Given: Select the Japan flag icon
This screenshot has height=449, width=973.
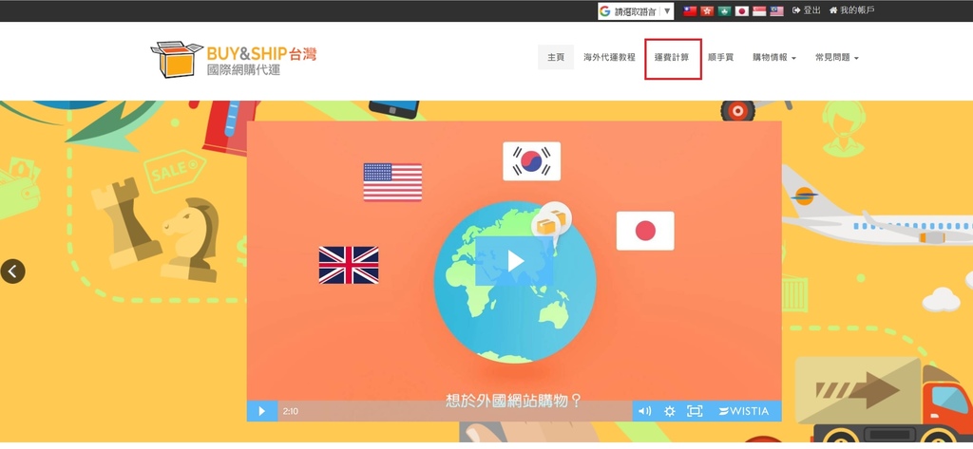Looking at the screenshot, I should [x=742, y=11].
